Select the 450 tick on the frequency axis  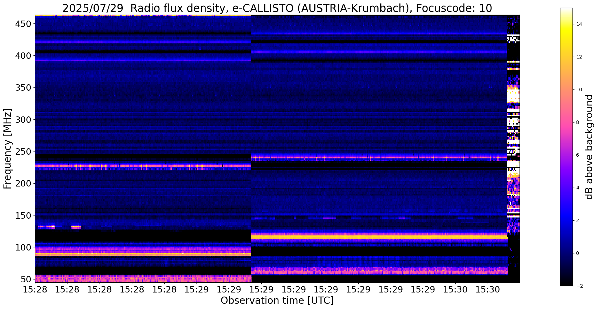coord(23,24)
